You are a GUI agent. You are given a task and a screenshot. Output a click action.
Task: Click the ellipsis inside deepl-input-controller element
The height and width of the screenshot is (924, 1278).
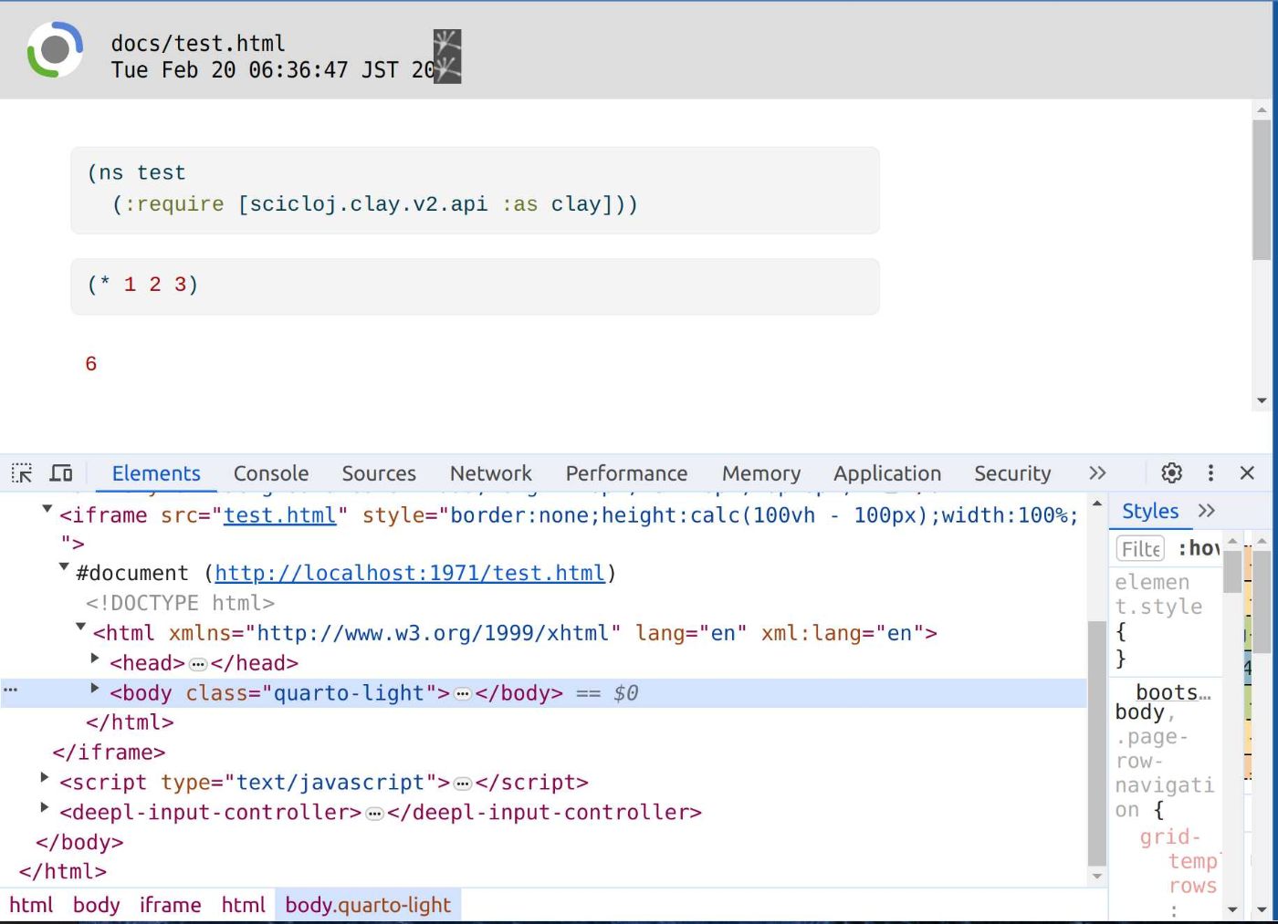[374, 814]
